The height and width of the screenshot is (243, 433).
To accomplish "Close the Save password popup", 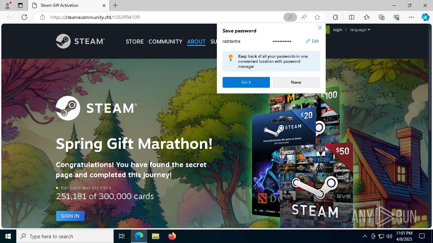I will (320, 28).
